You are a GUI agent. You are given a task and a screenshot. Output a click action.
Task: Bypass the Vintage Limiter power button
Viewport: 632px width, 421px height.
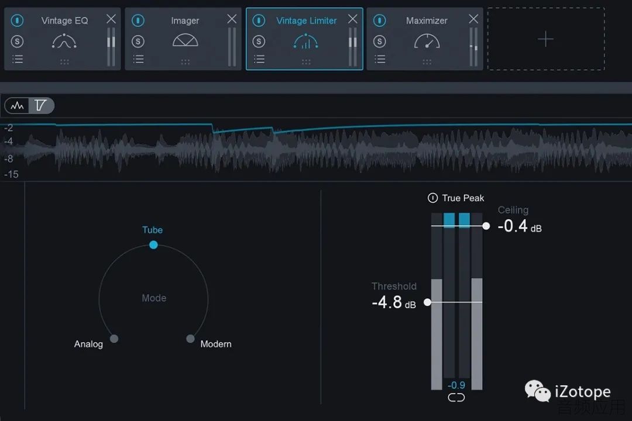pyautogui.click(x=259, y=20)
